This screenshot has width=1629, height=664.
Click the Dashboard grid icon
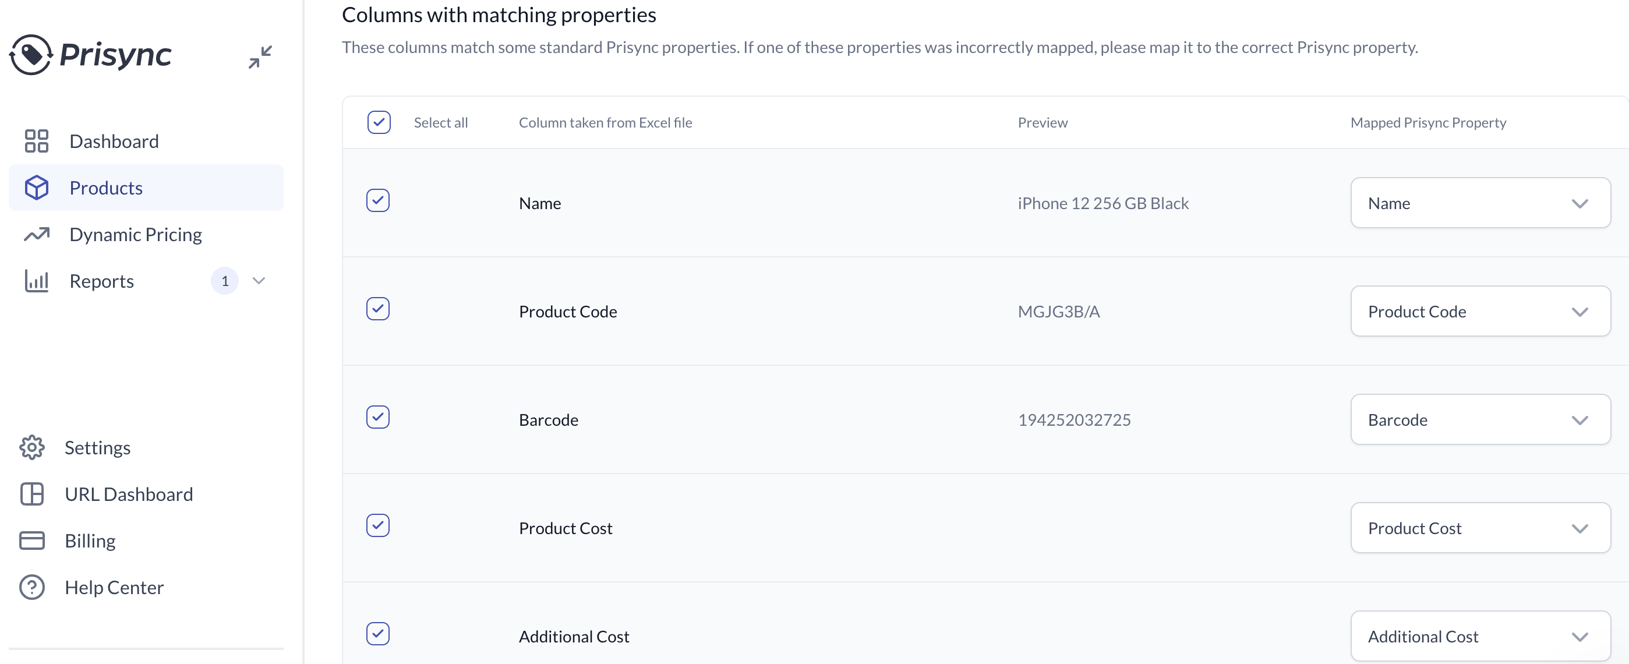[37, 141]
